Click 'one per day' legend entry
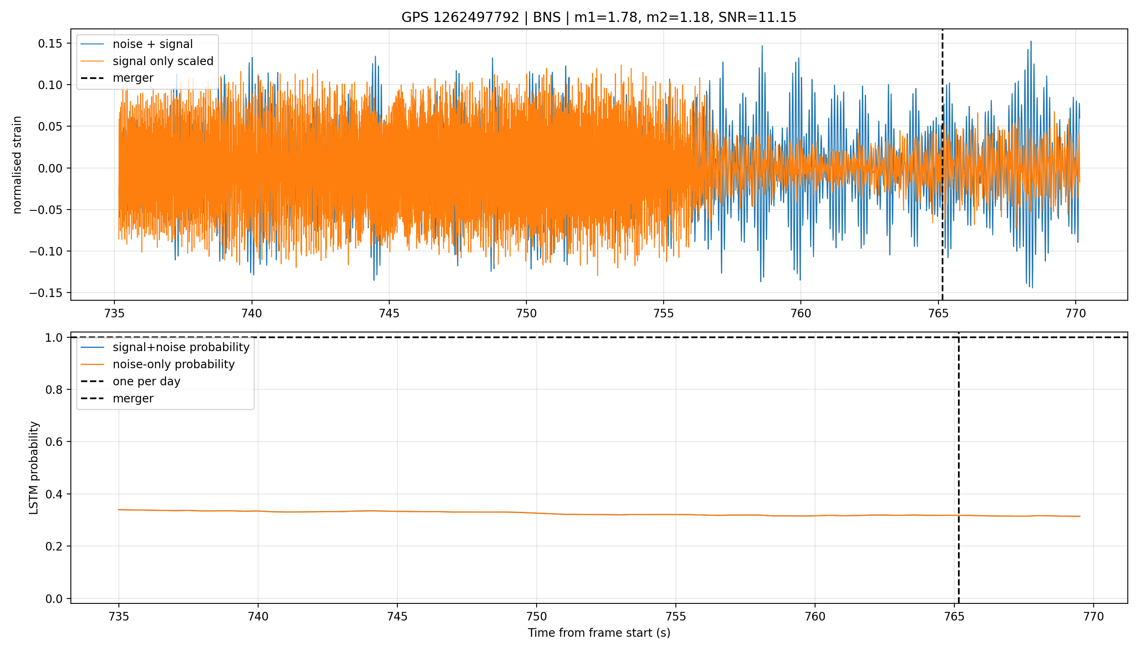Image resolution: width=1140 pixels, height=651 pixels. point(146,381)
